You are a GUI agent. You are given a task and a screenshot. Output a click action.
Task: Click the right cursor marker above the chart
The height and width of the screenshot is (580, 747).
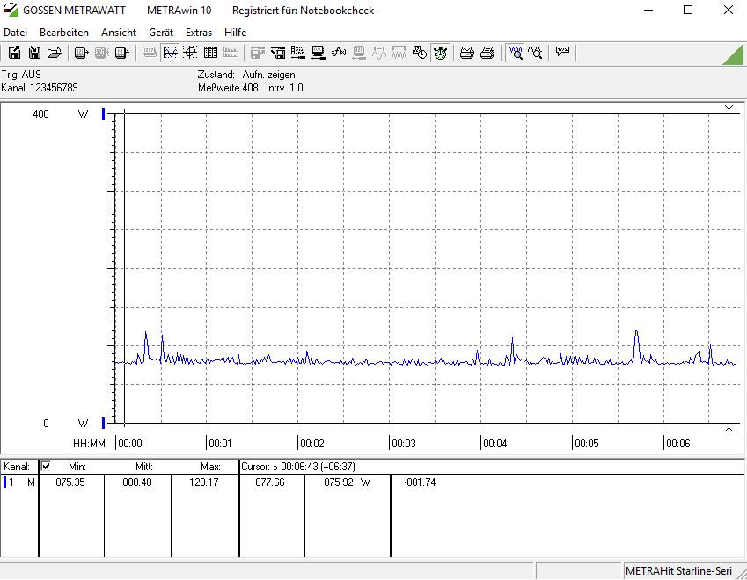click(729, 110)
